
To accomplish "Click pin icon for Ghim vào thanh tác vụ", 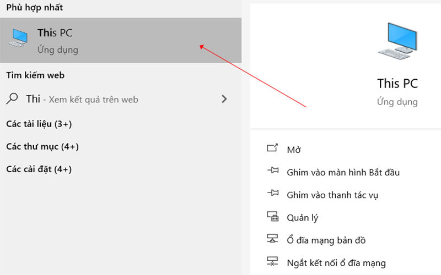I will point(272,193).
